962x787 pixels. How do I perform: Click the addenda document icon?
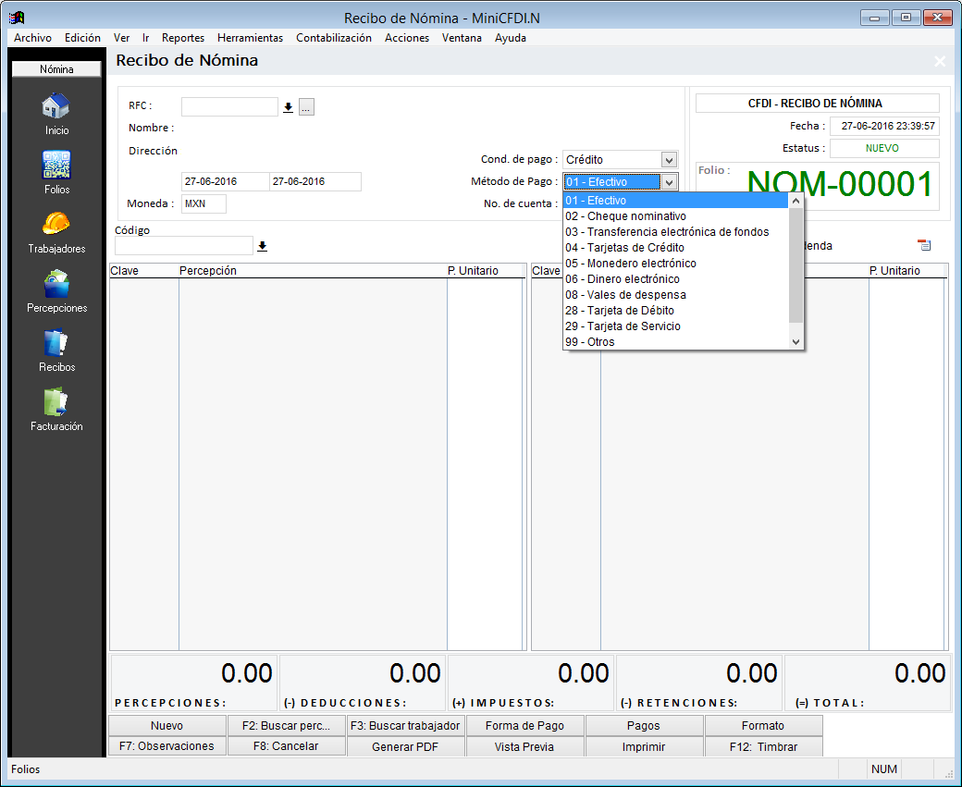coord(924,245)
